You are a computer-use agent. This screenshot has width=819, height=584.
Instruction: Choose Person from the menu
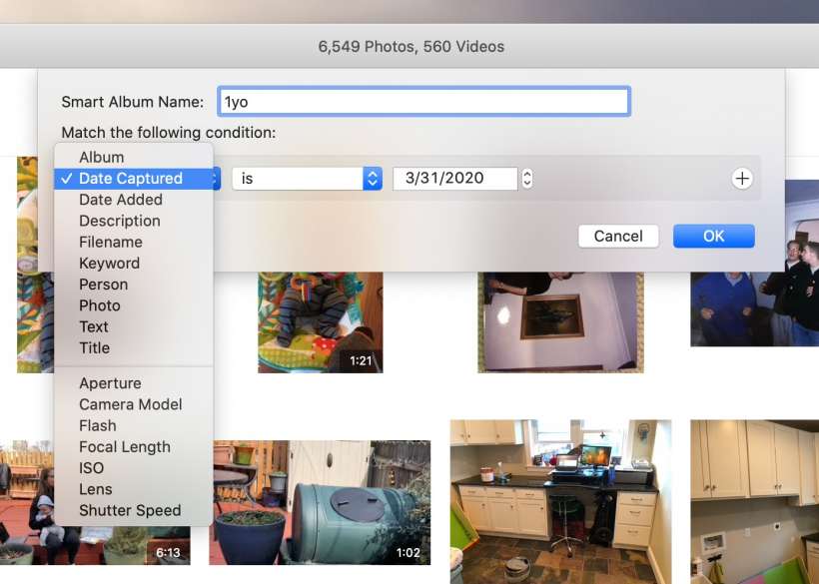coord(104,285)
